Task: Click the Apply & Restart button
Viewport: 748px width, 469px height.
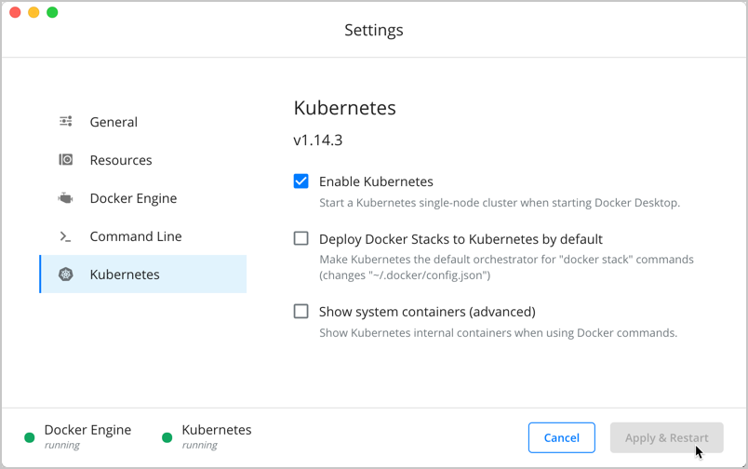Action: click(666, 437)
